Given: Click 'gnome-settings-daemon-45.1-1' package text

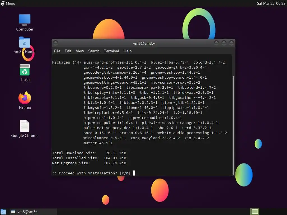Looking at the screenshot, I should [115, 83].
